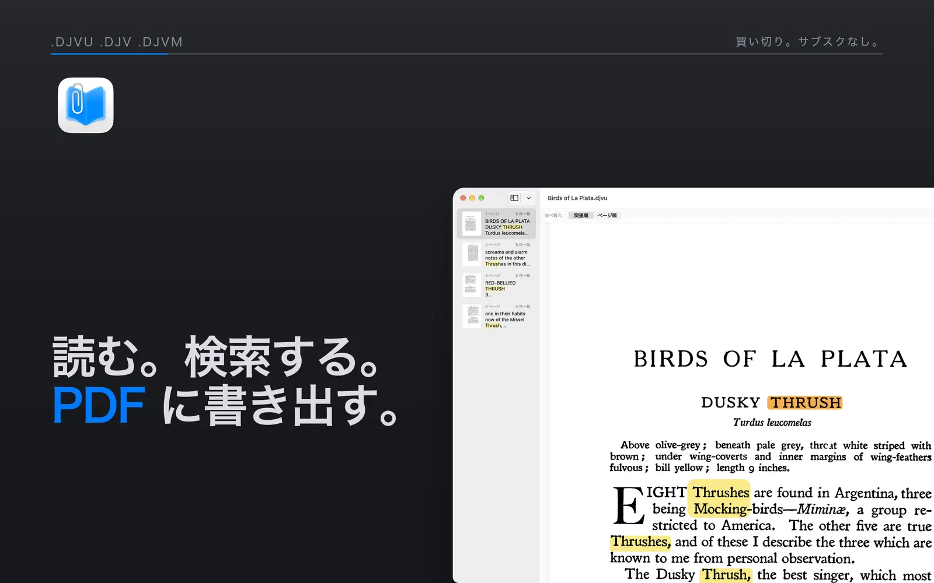Sort results by ページ順
This screenshot has width=934, height=583.
[607, 216]
